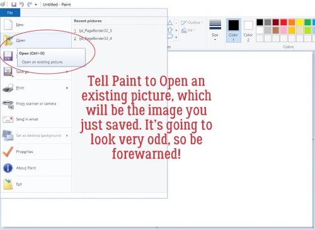Open the shape Outline dropdown
Viewport: 315px width, 230px height.
[x=192, y=23]
